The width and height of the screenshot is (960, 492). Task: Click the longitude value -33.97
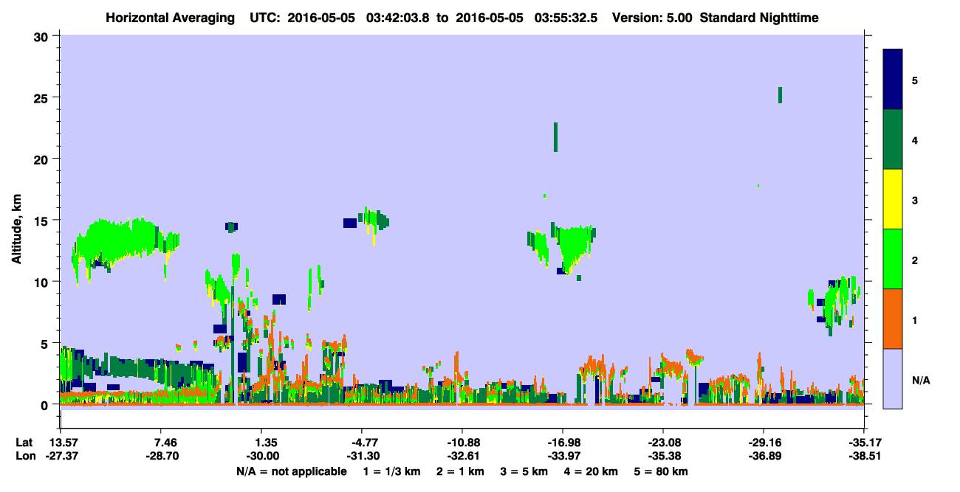562,456
